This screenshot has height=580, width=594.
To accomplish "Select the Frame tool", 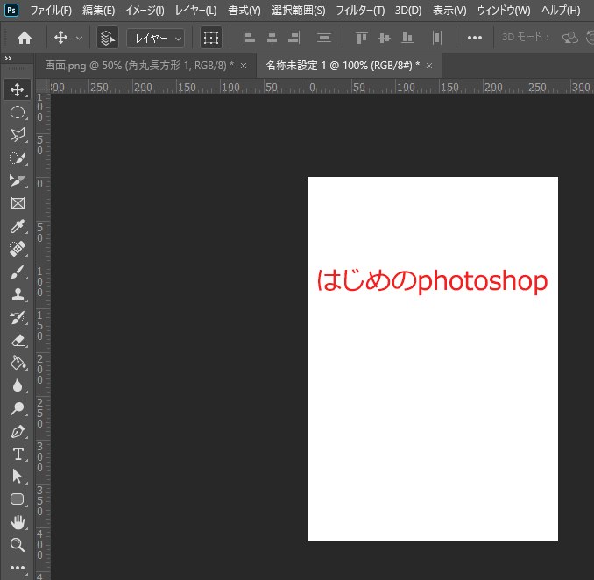I will (x=18, y=203).
